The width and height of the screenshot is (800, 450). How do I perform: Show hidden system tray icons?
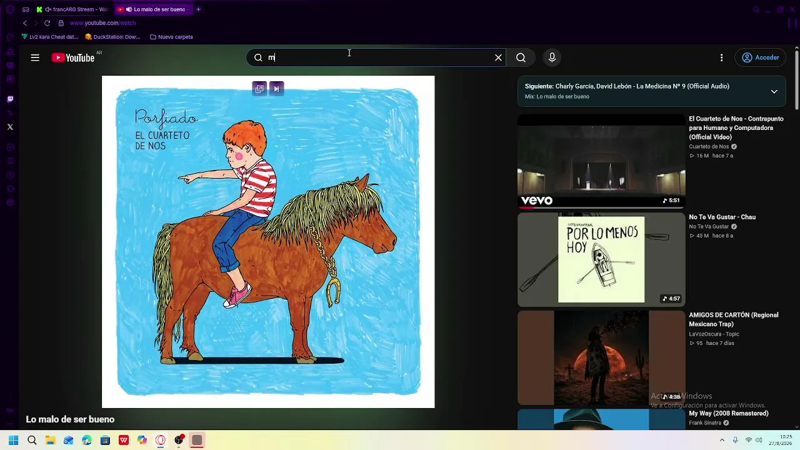click(x=722, y=440)
